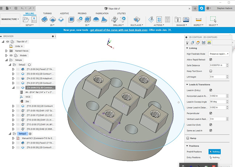Open the Job Status clock icon

point(208,8)
